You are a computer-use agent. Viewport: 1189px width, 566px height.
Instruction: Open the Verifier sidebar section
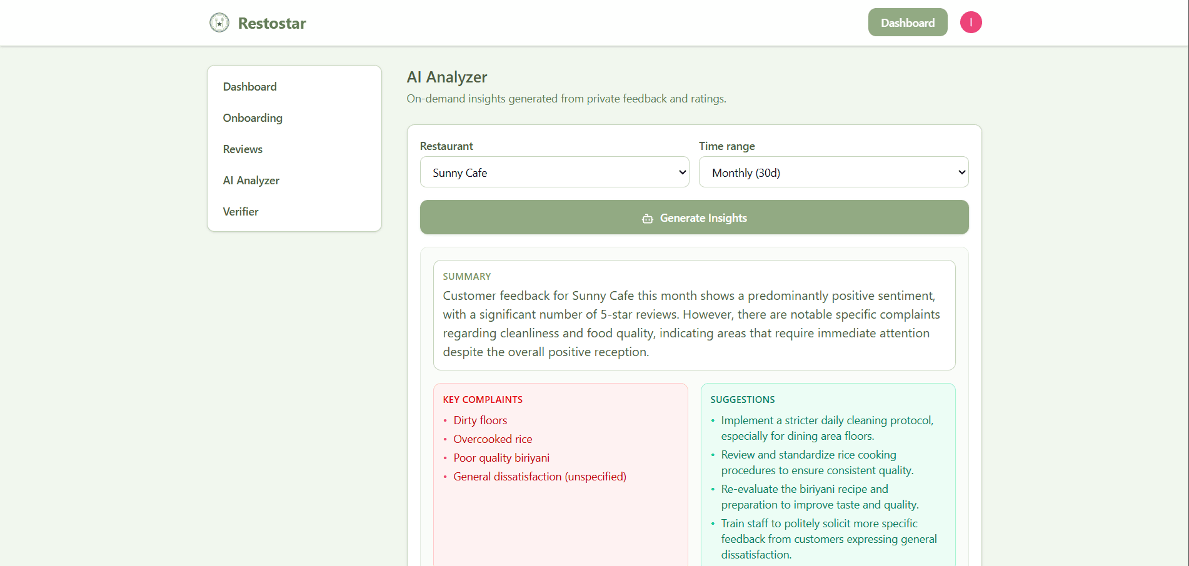(240, 211)
